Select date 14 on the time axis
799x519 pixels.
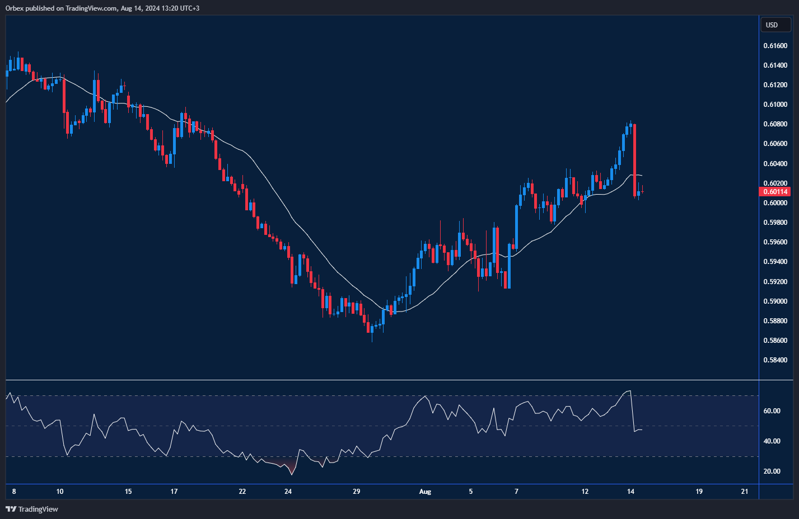(x=630, y=492)
